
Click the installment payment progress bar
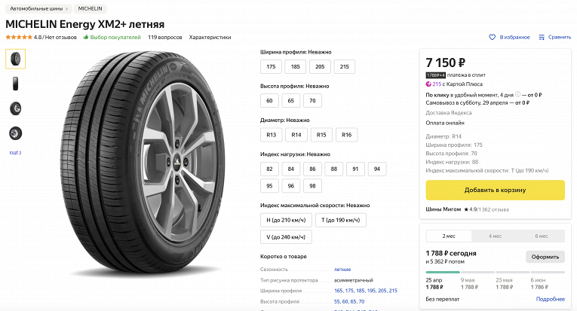[495, 272]
